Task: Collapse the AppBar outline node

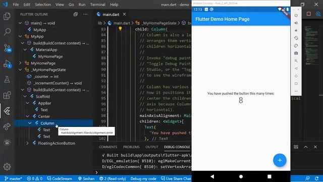Action: 27,103
